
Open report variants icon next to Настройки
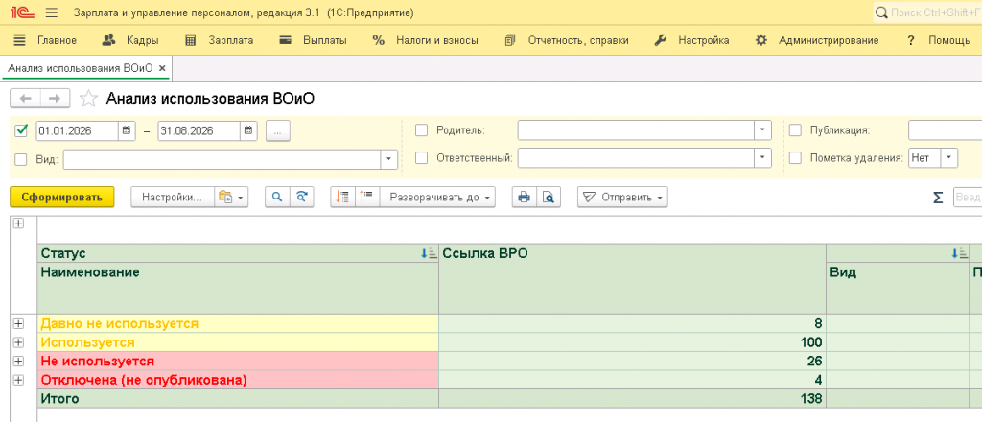[x=232, y=198]
